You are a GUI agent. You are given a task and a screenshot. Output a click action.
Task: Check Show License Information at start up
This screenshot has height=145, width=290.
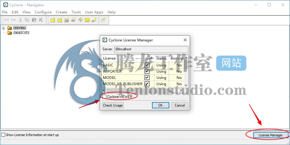point(3,135)
